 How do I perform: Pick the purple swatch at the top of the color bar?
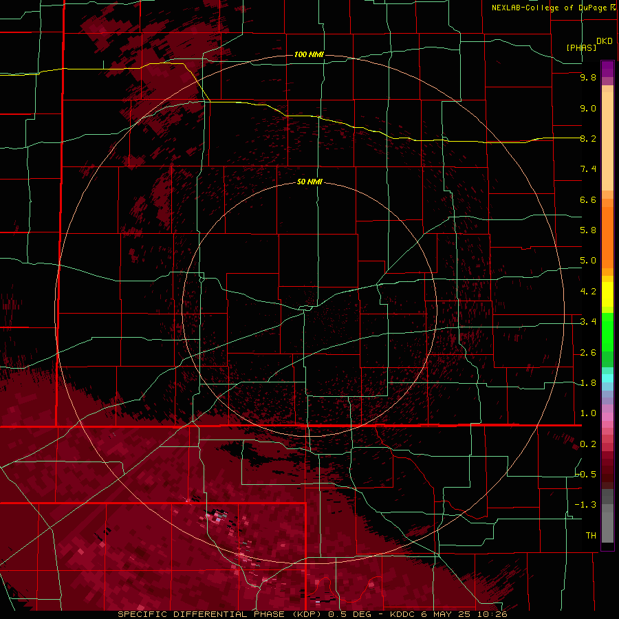pos(607,69)
